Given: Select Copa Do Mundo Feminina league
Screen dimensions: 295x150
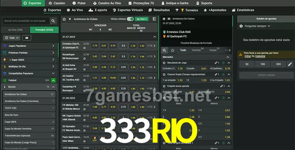Looking at the screenshot, I should 29,129.
